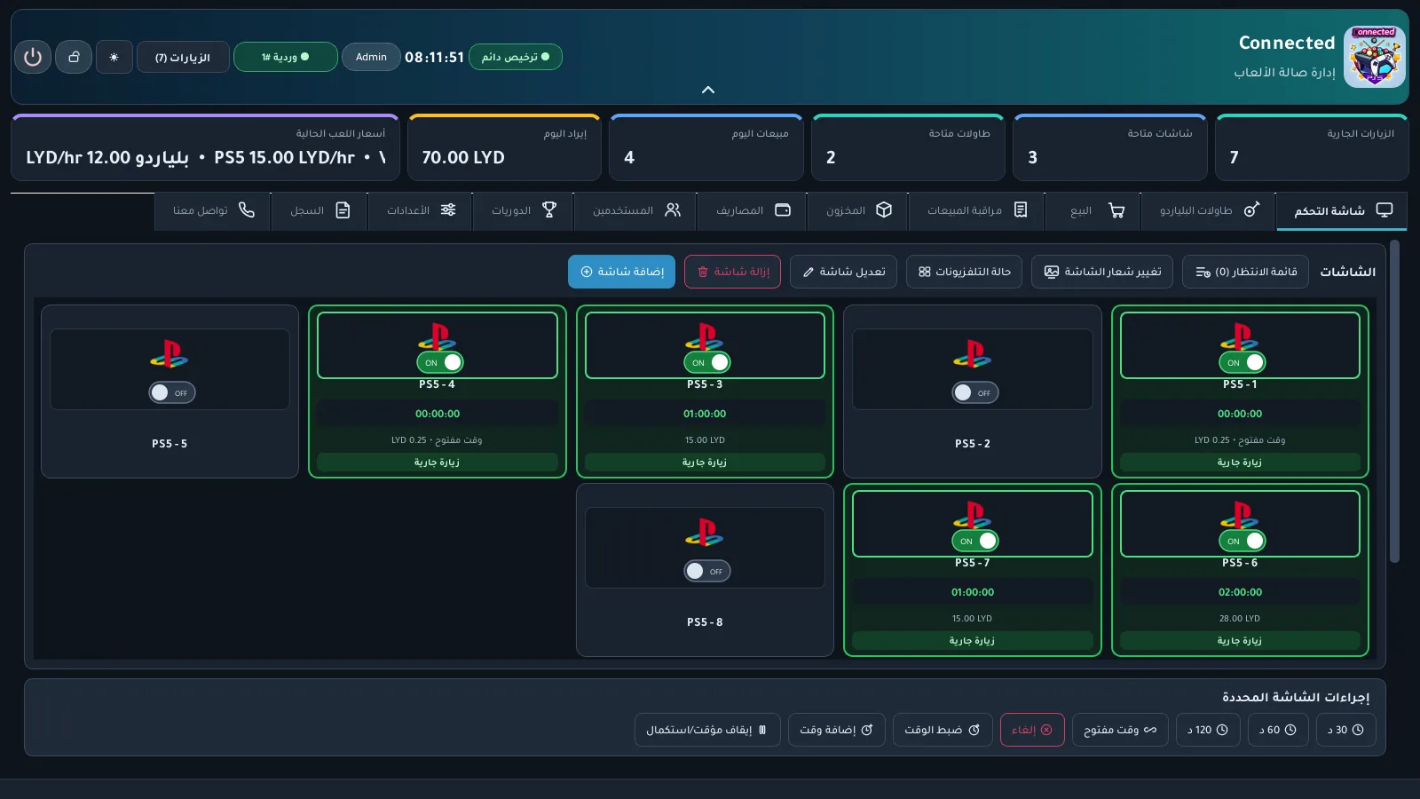Turn on the PS5-8 switch
This screenshot has height=799, width=1420.
(707, 571)
